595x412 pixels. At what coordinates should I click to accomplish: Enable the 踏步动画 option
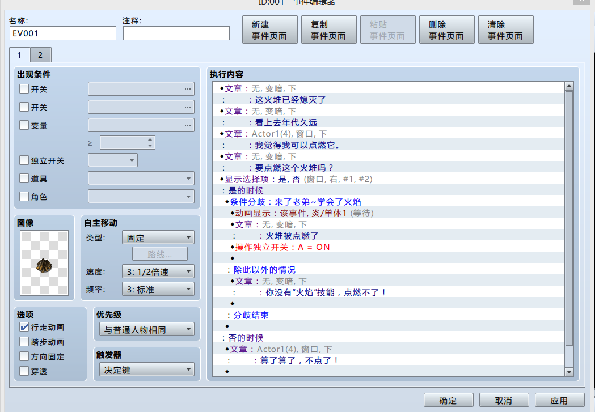24,342
